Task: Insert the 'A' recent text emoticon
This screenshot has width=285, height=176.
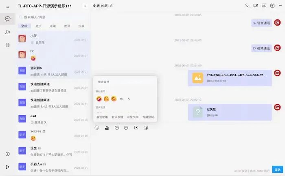Action: tap(129, 99)
